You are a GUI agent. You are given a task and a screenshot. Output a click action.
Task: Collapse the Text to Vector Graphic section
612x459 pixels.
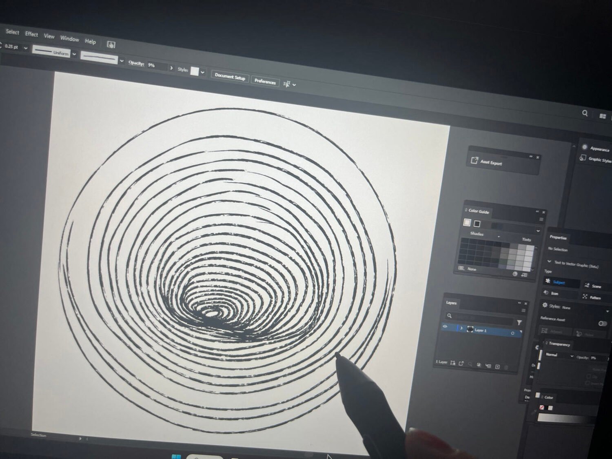pos(549,261)
